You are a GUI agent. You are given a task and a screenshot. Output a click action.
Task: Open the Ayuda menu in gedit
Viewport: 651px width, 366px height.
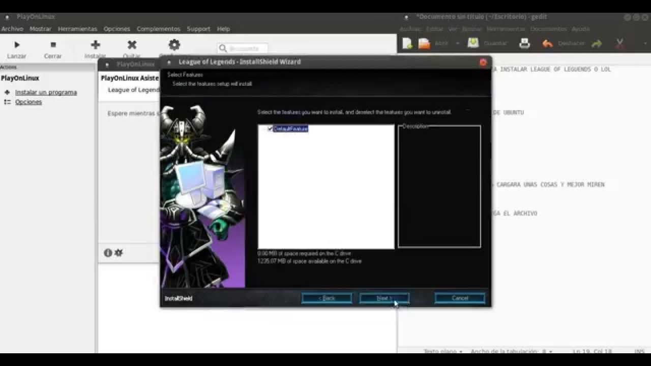click(581, 29)
